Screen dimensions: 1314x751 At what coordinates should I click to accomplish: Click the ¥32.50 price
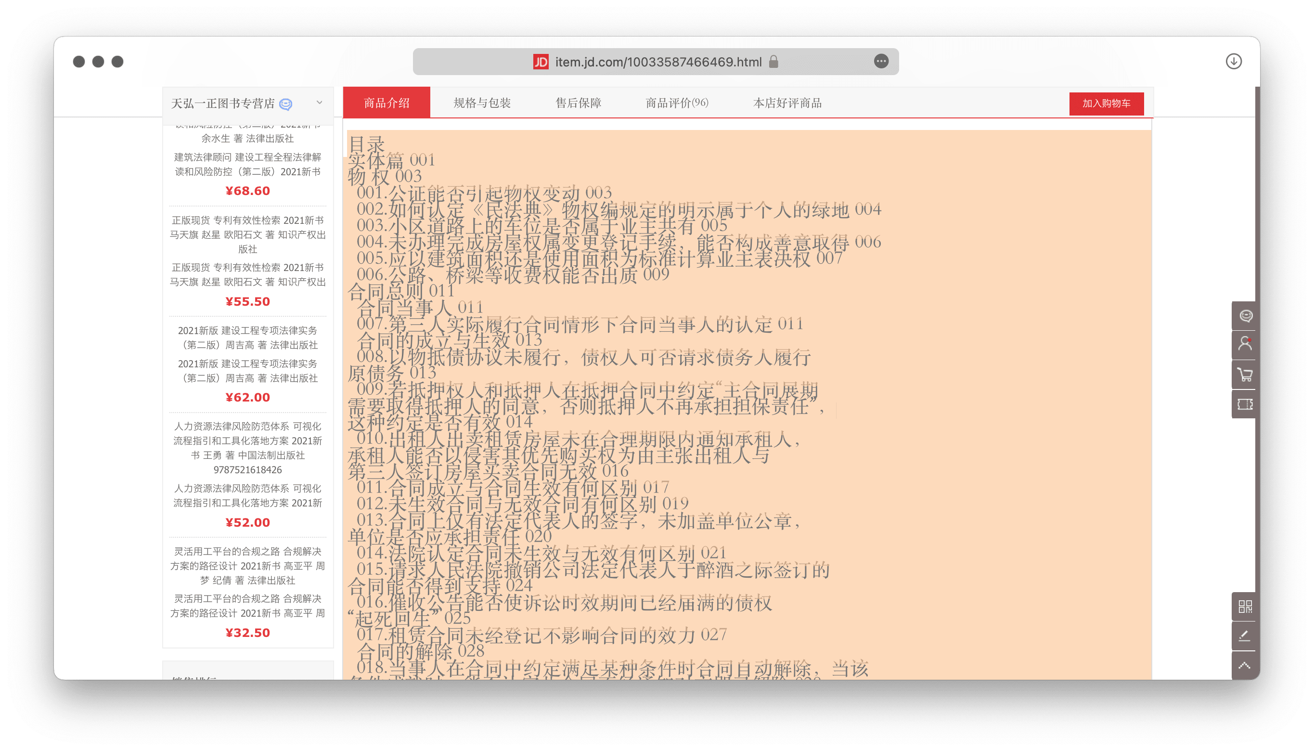(247, 633)
